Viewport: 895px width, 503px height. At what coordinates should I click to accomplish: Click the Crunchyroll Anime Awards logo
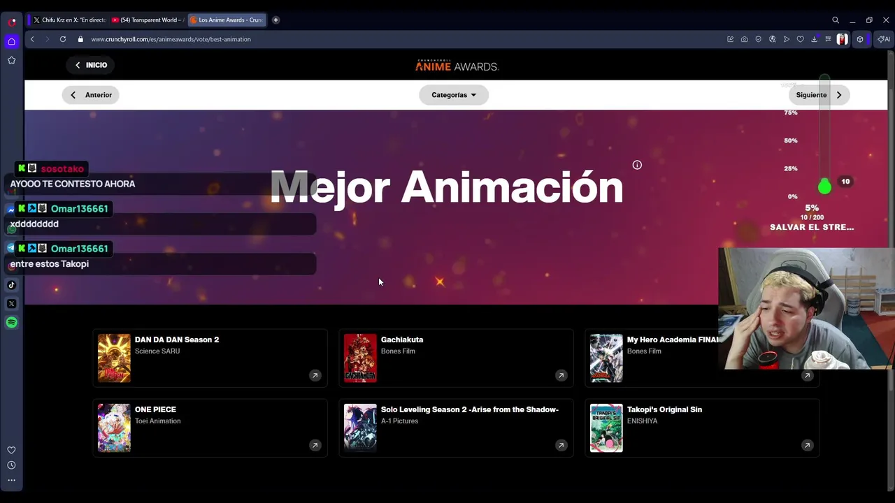click(x=457, y=66)
